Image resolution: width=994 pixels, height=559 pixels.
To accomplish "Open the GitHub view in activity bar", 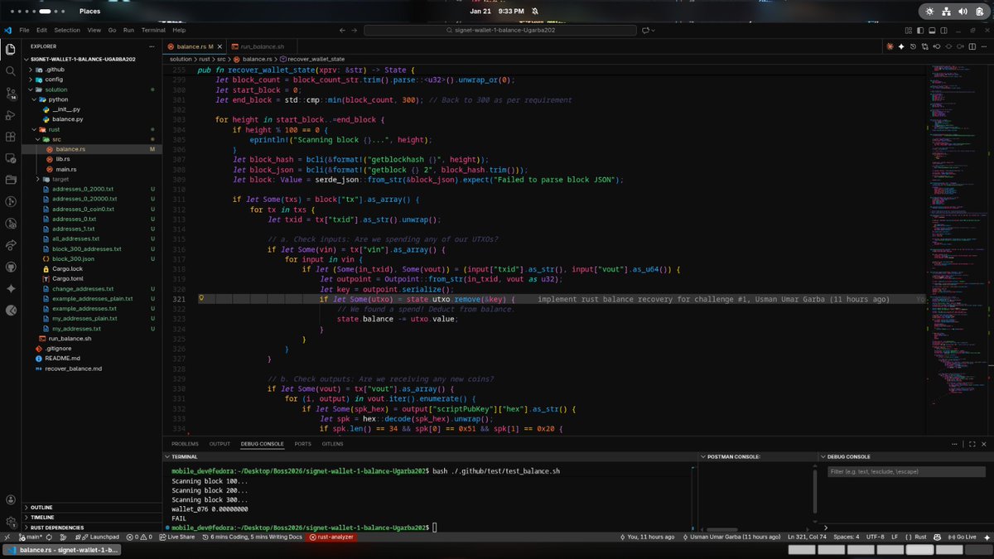I will click(10, 267).
